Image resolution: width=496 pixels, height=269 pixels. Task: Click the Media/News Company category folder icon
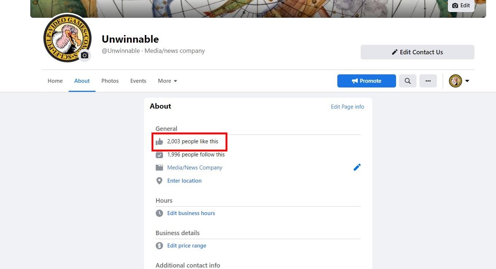click(x=159, y=168)
